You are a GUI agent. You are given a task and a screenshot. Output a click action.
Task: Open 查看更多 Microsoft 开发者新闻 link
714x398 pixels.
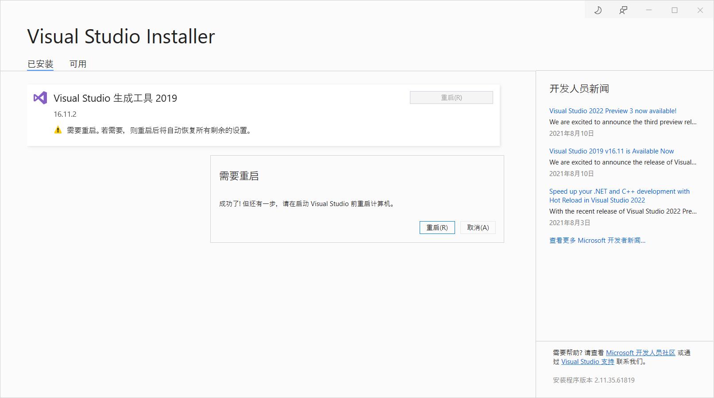(597, 240)
